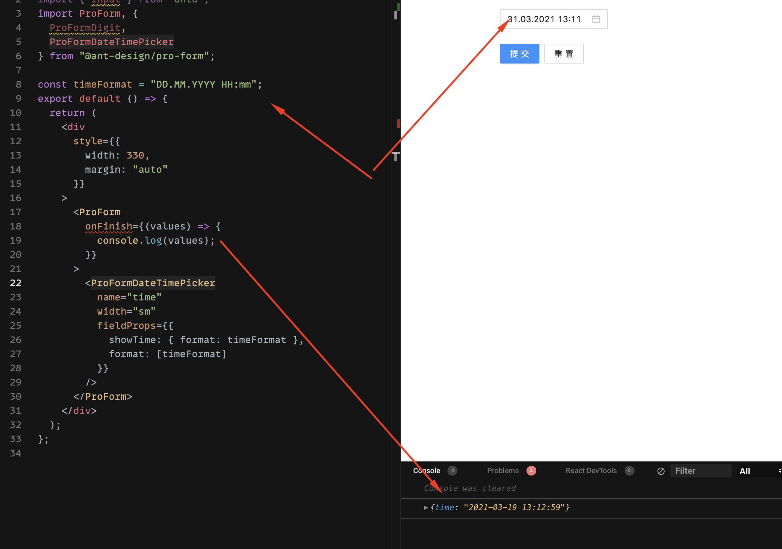Click the red Problems count badge

tap(531, 471)
